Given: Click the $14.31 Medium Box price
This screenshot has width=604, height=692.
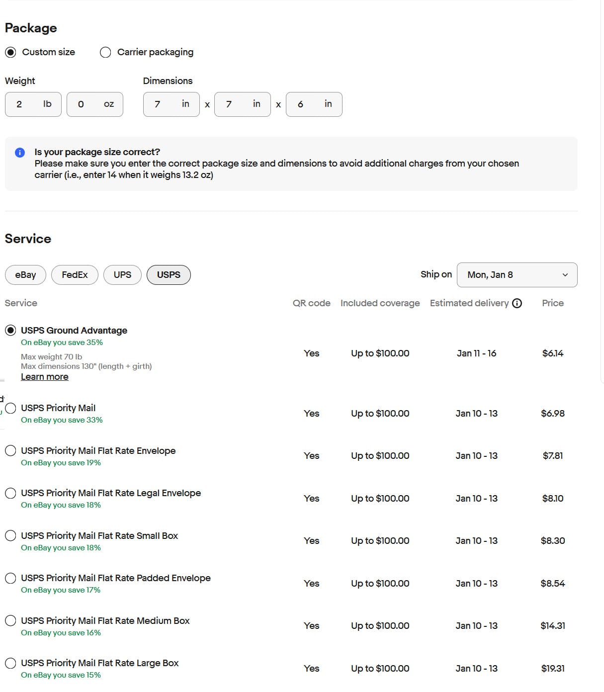Looking at the screenshot, I should pyautogui.click(x=553, y=626).
